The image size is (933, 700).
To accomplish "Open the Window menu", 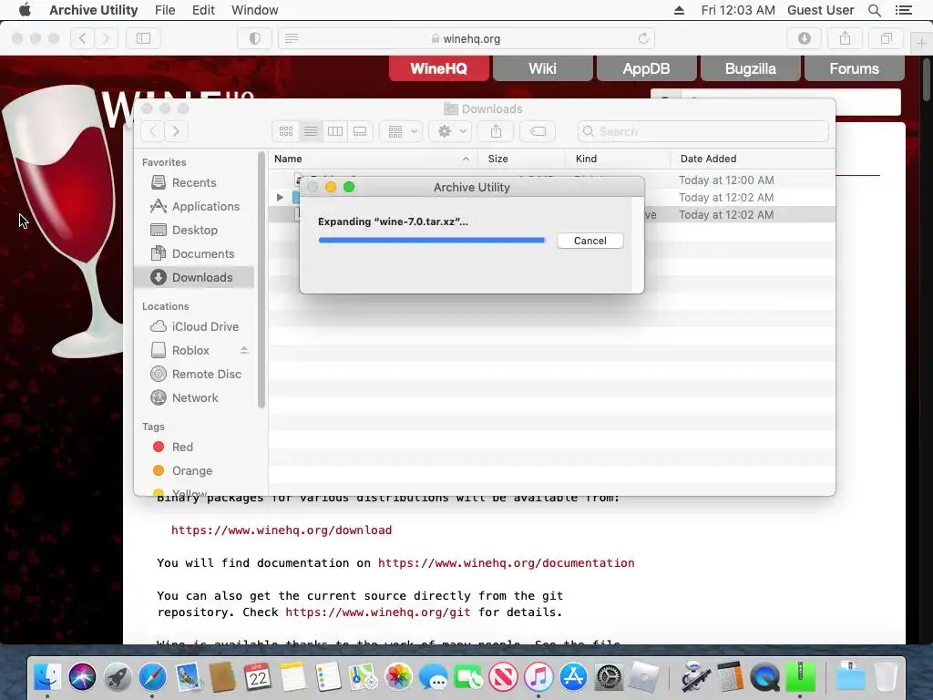I will (255, 10).
